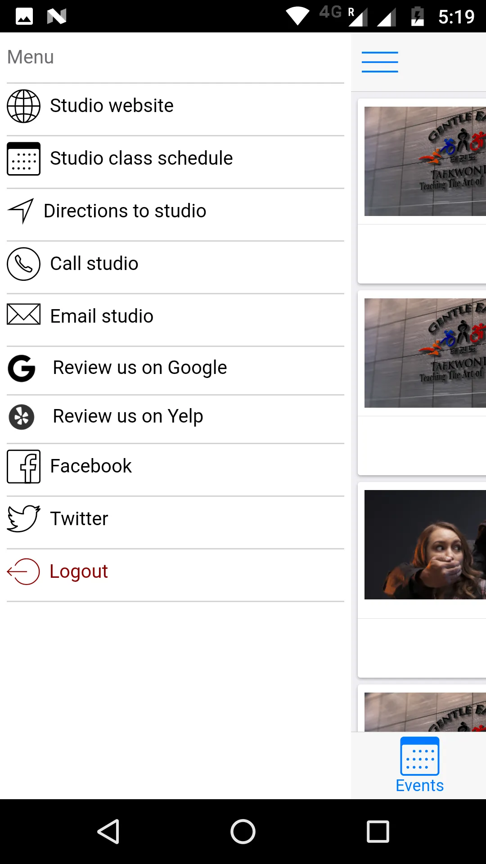Viewport: 486px width, 864px height.
Task: Tap the envelope icon for Email studio
Action: (x=23, y=314)
